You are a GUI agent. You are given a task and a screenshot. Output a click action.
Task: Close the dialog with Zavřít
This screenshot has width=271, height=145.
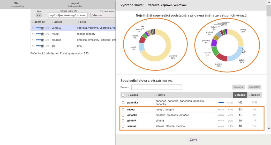coord(193,140)
